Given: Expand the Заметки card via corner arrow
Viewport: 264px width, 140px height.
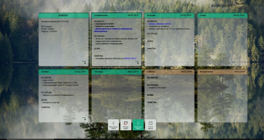Looking at the screenshot, I should click(x=84, y=62).
